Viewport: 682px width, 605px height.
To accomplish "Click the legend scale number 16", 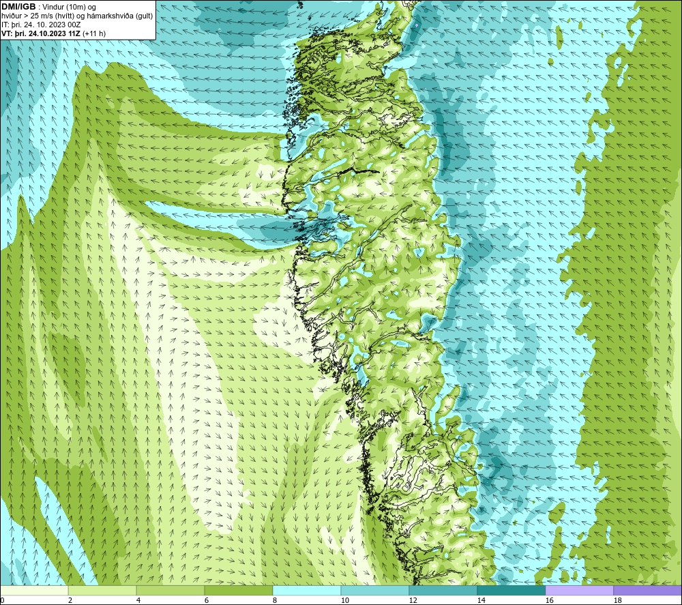I will [549, 601].
